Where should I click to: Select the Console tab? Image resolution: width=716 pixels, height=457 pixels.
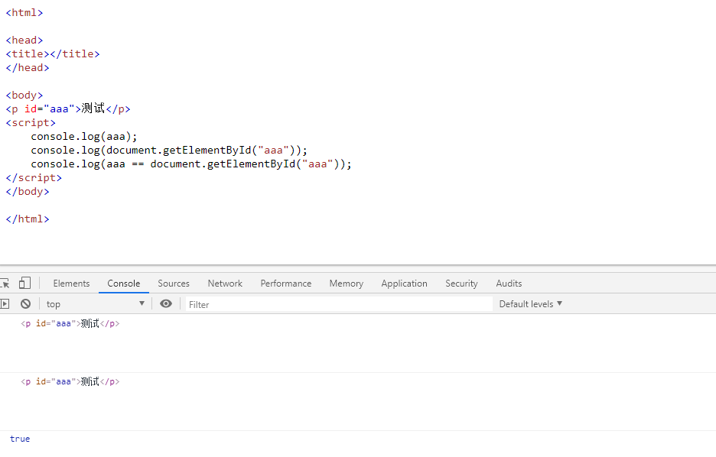tap(124, 284)
